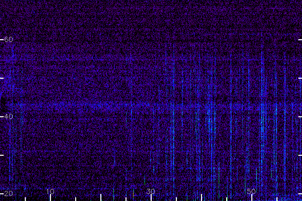
Task: Click the 60 label on the vertical axis
Action: click(x=8, y=40)
